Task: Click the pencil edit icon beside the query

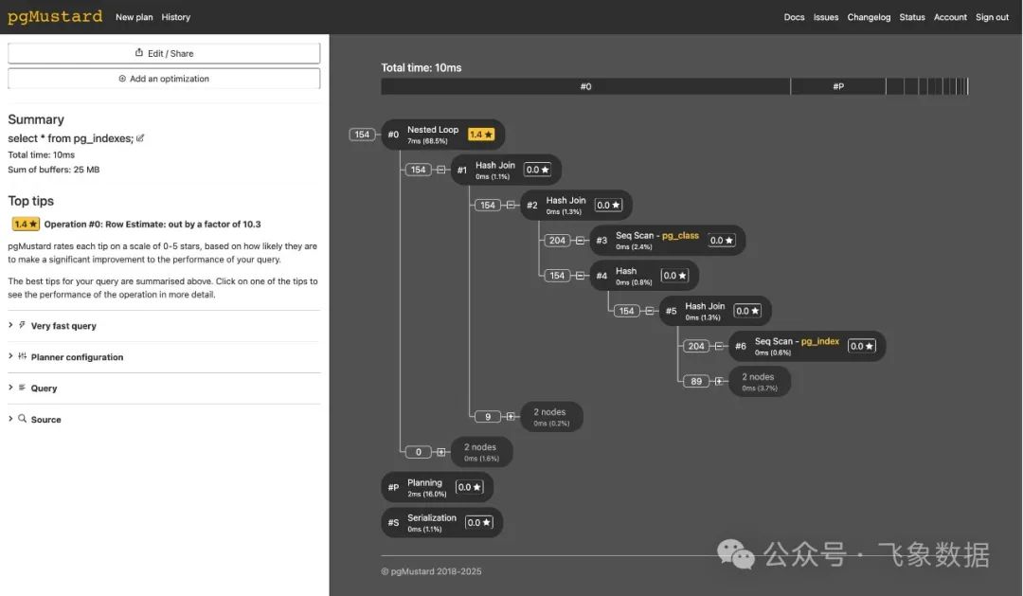Action: coord(140,138)
